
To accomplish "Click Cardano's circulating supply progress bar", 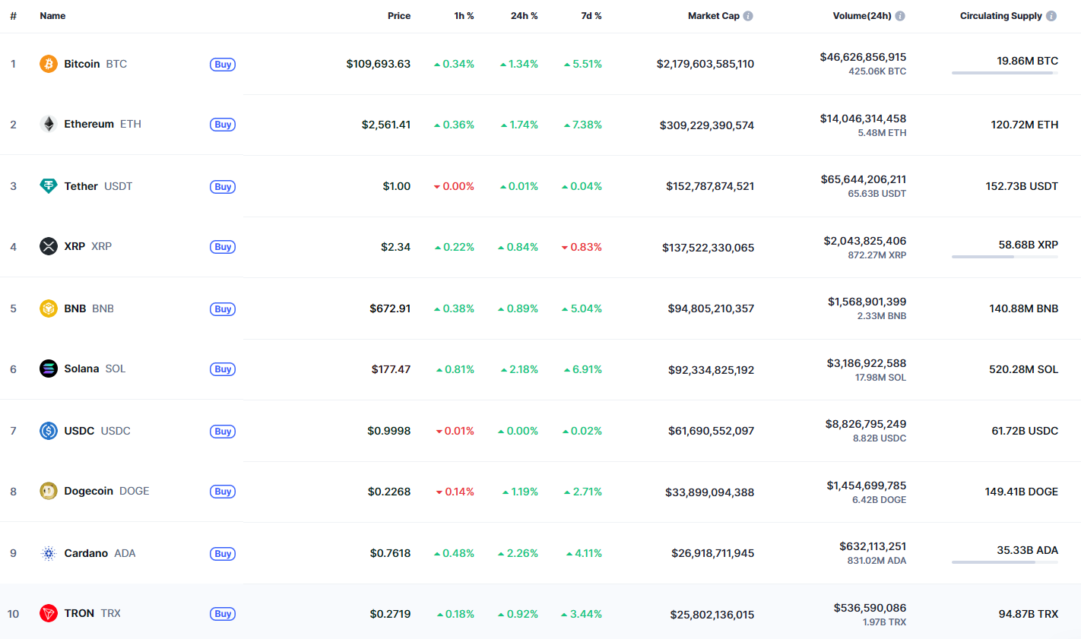I will 1005,562.
